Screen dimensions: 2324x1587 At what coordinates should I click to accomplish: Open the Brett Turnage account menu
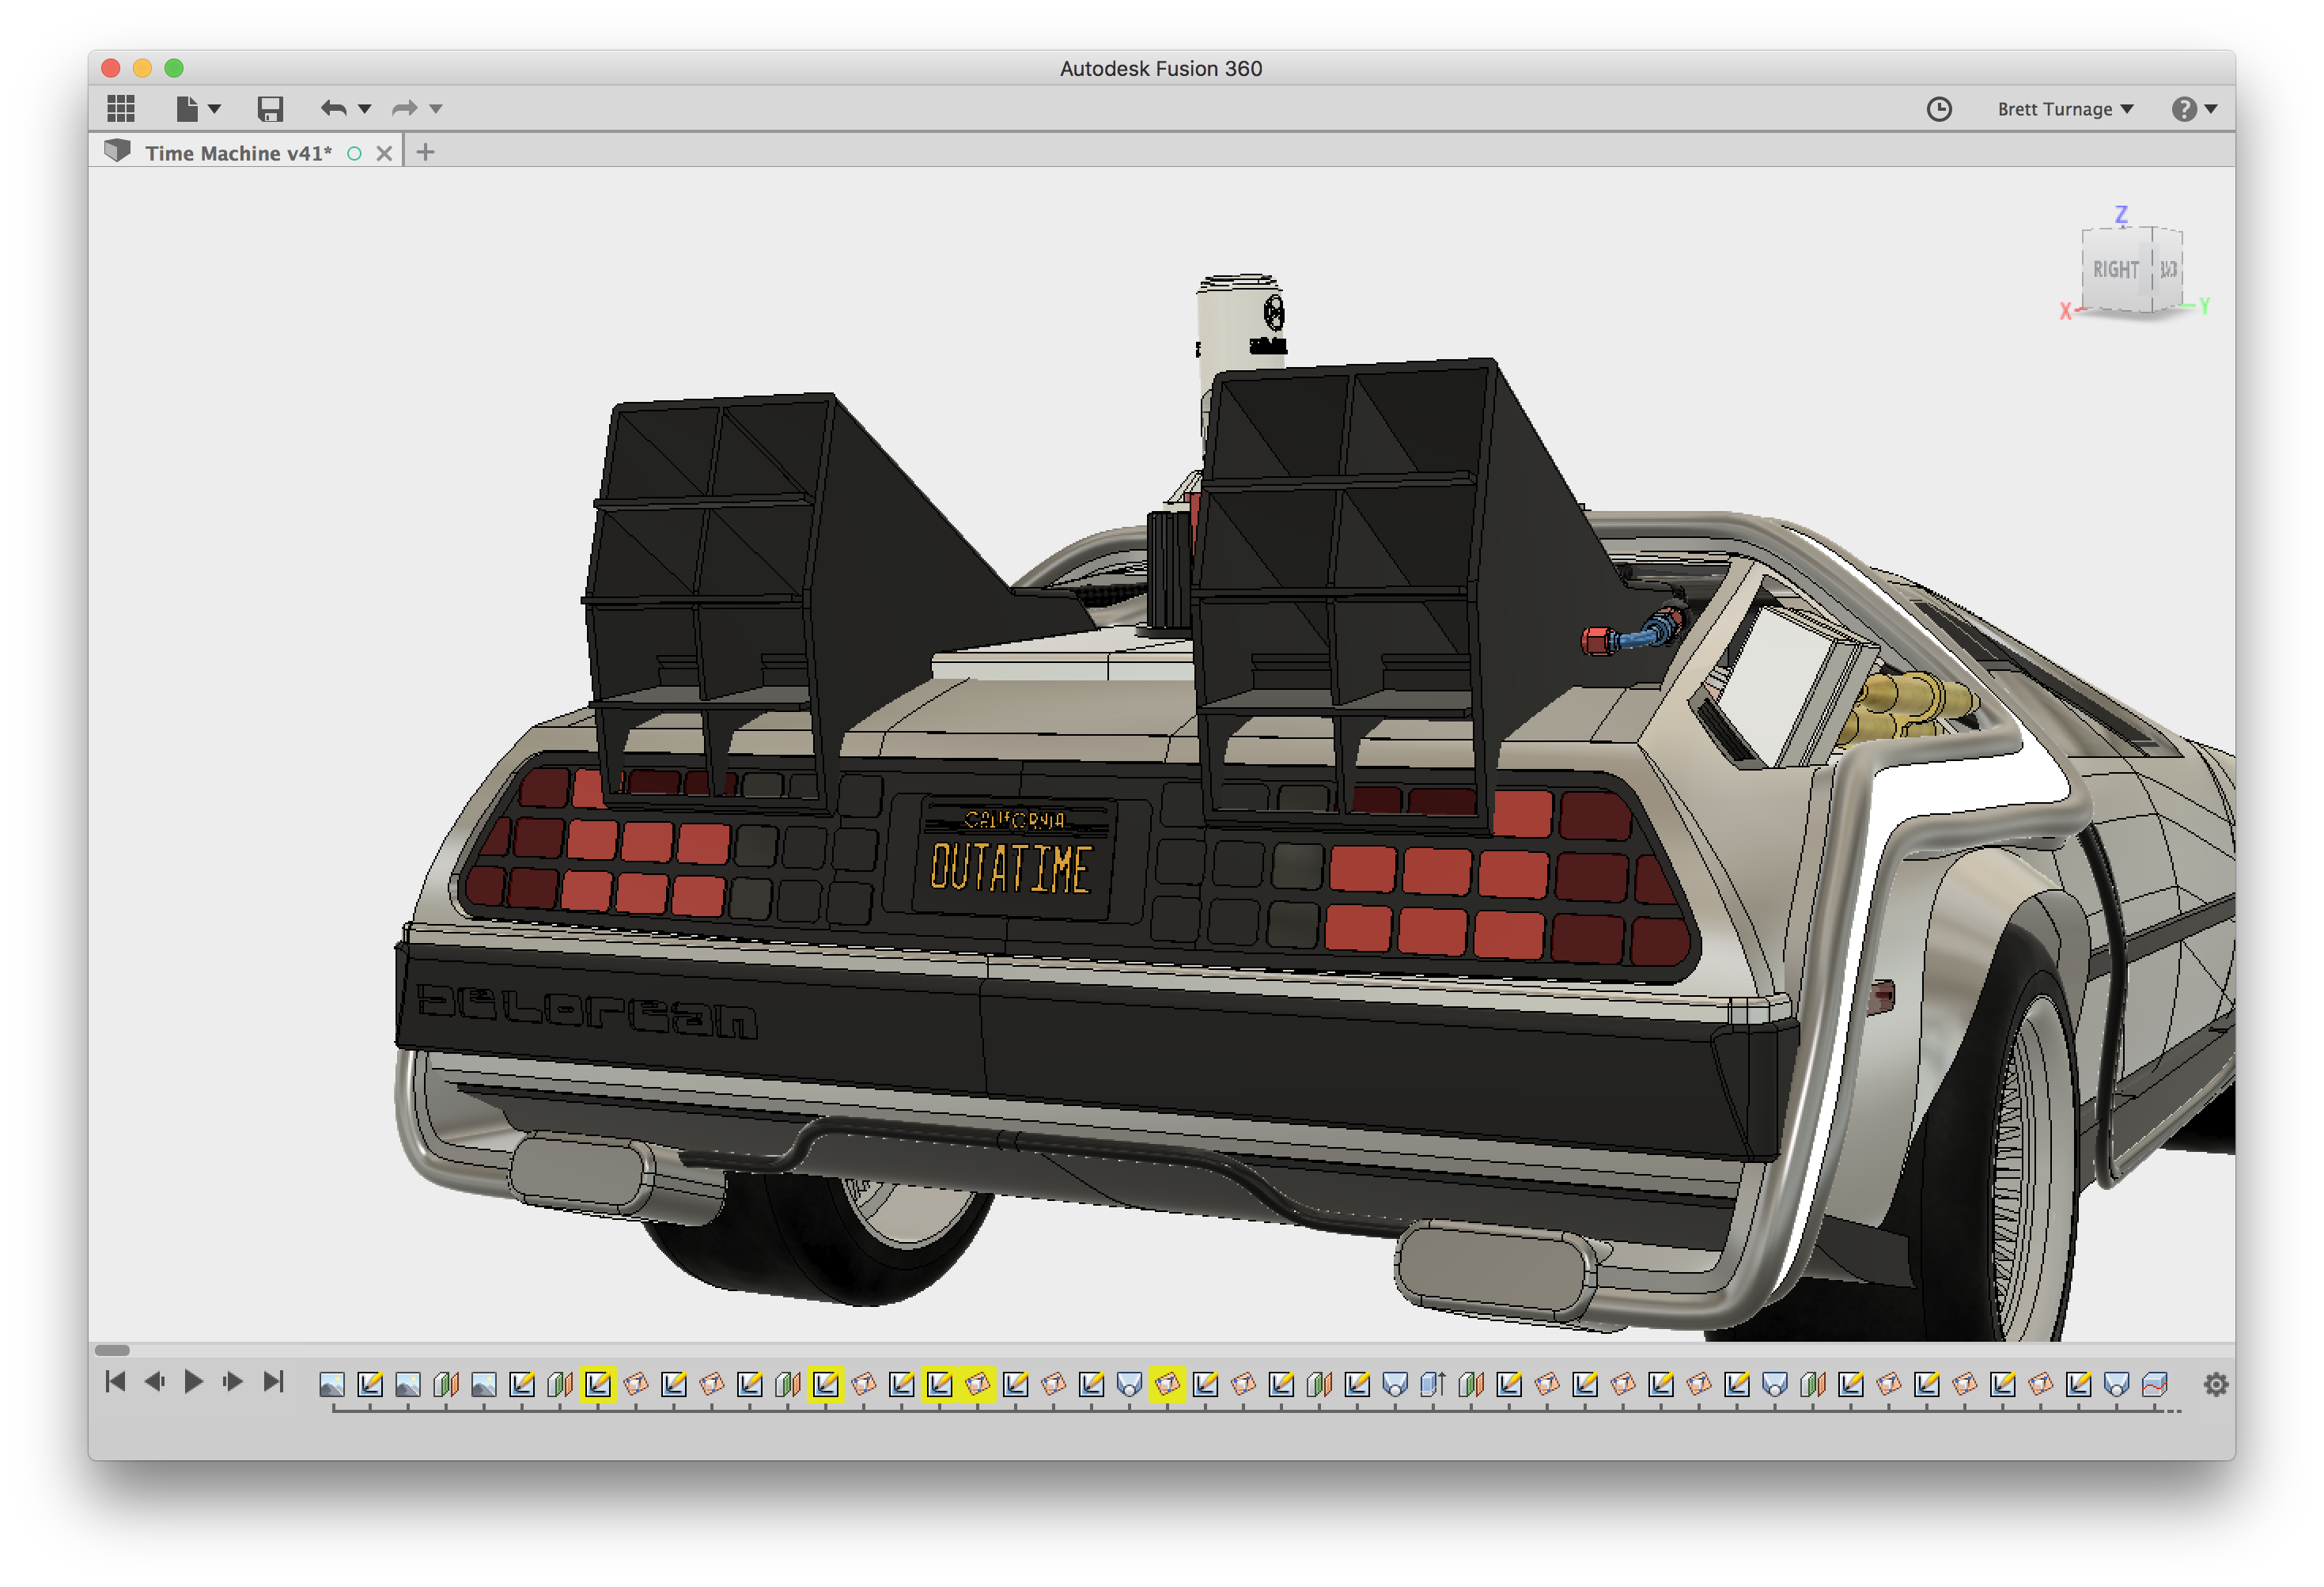2065,109
